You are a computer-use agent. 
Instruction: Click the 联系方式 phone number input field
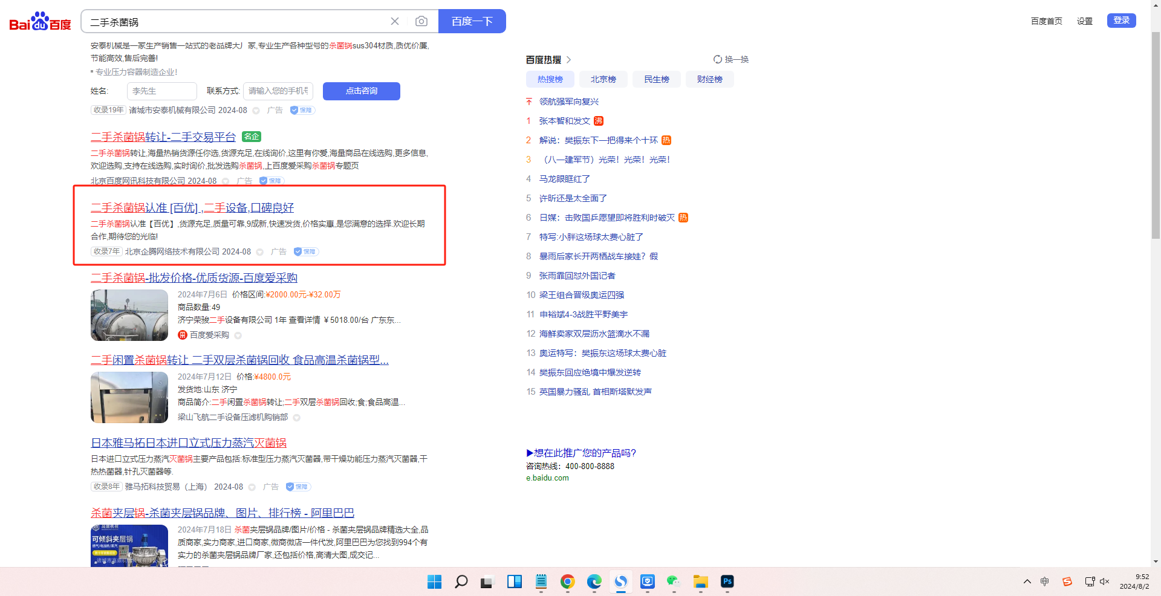pos(278,91)
